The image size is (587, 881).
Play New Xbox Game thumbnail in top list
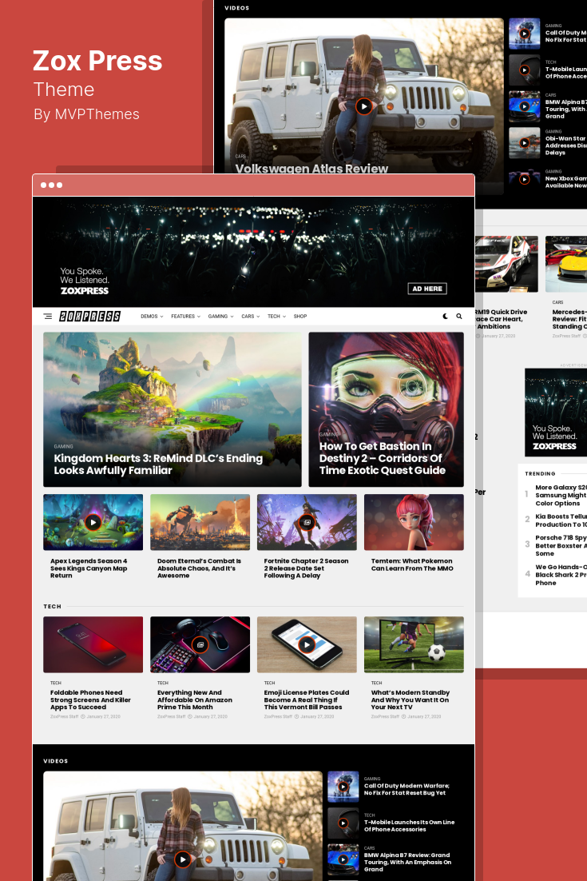[x=524, y=179]
